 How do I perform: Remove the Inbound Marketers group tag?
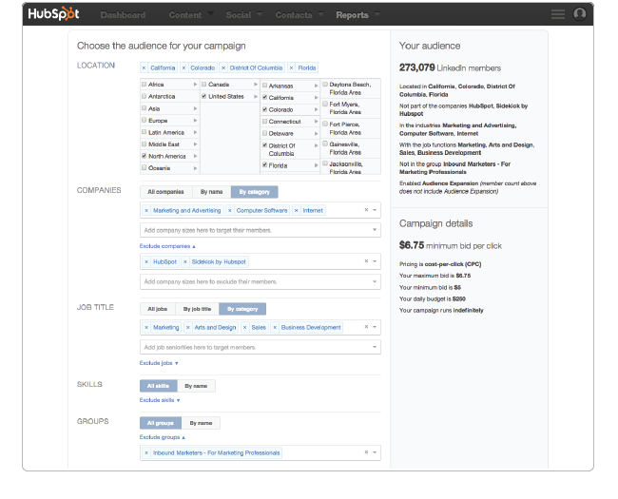tap(145, 453)
